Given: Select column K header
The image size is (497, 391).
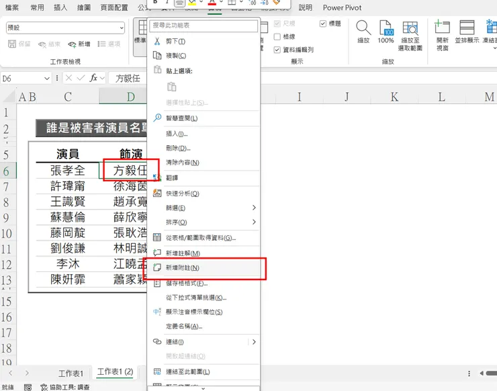Looking at the screenshot, I should [x=394, y=97].
